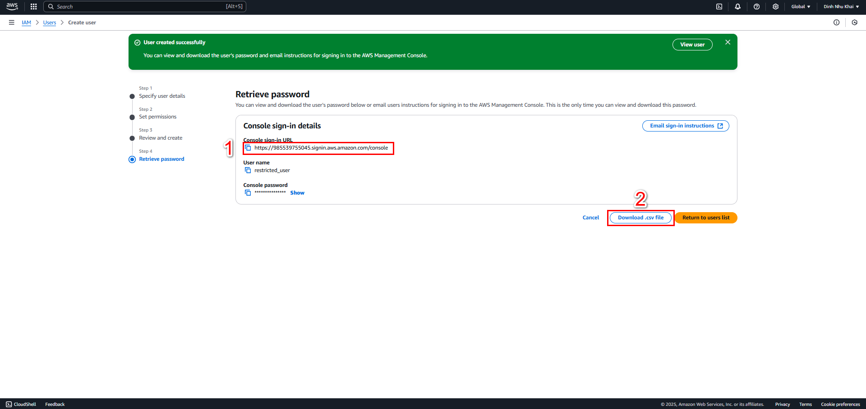Click the Set permissions step
This screenshot has width=866, height=409.
click(x=158, y=117)
